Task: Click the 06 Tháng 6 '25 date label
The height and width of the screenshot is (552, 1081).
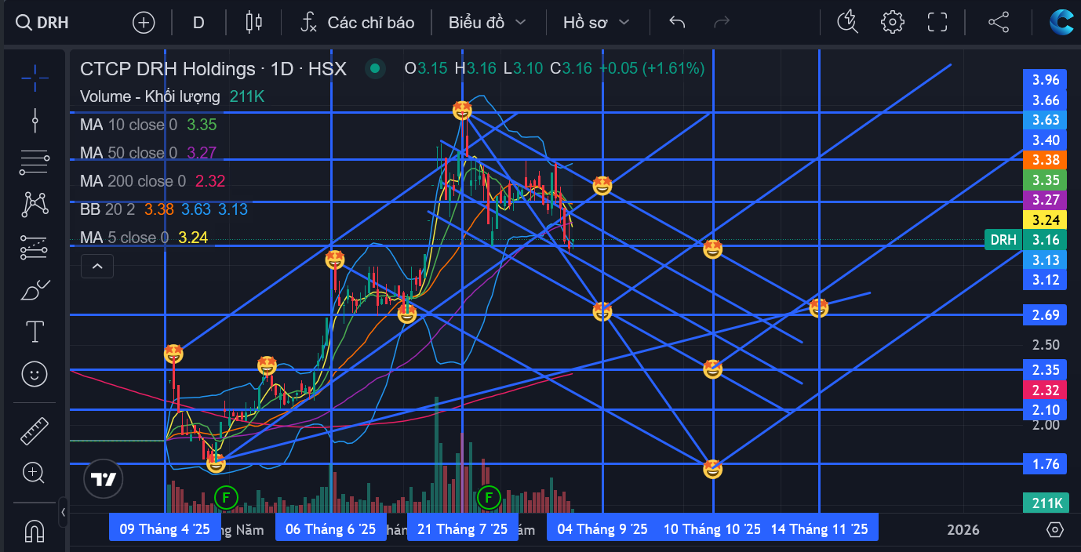Action: [331, 529]
